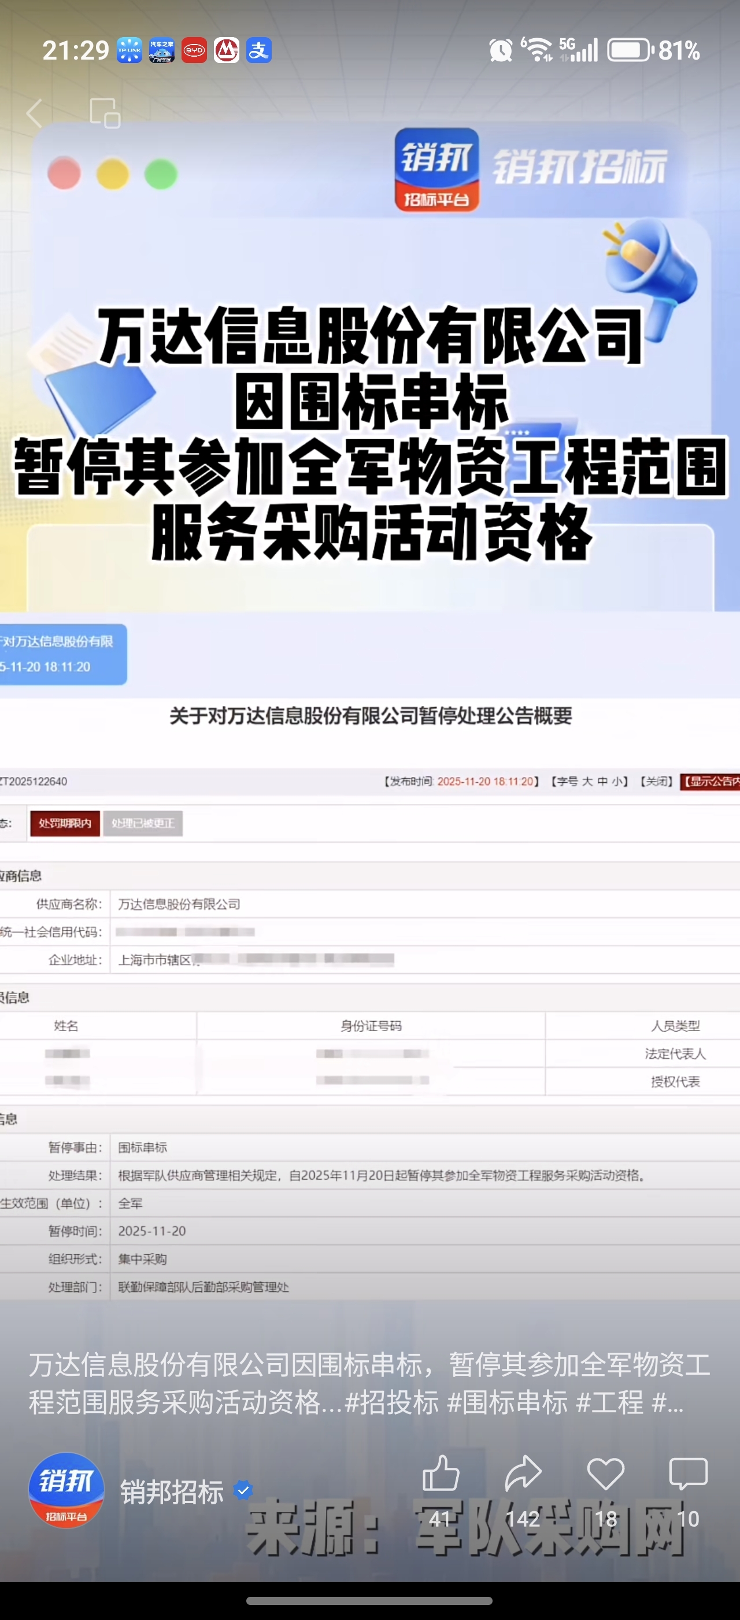Tap the heart favorite icon
The height and width of the screenshot is (1620, 740).
[x=605, y=1473]
